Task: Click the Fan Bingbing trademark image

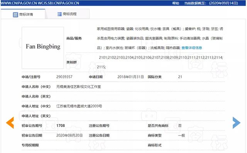Action: coord(43,48)
